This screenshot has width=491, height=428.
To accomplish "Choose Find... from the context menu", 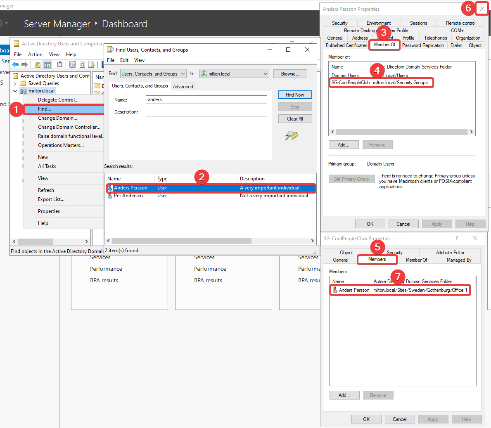I will coord(45,109).
